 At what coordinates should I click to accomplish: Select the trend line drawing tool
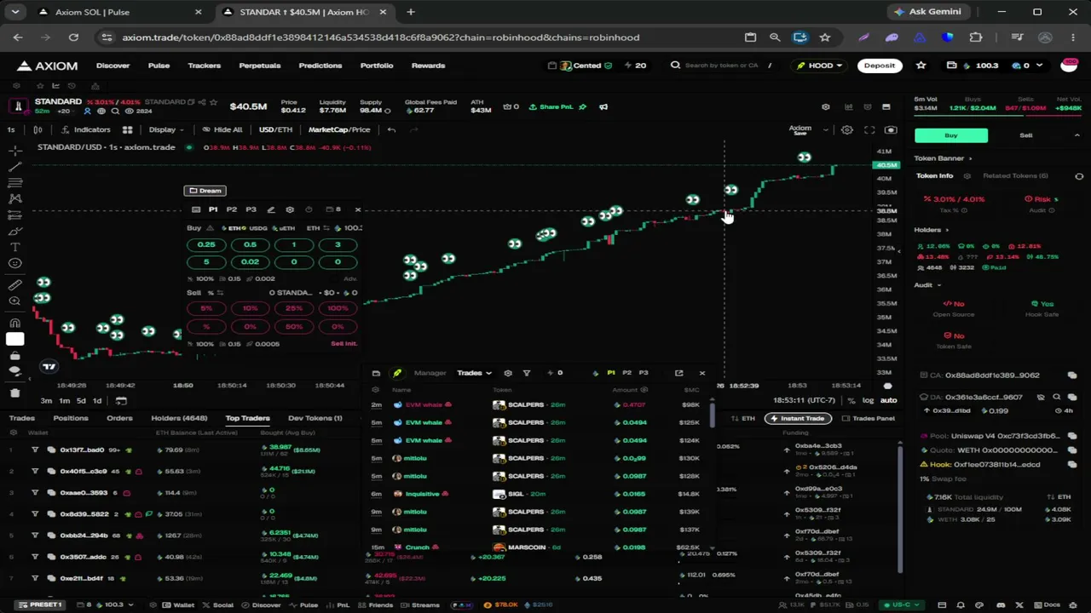point(15,166)
